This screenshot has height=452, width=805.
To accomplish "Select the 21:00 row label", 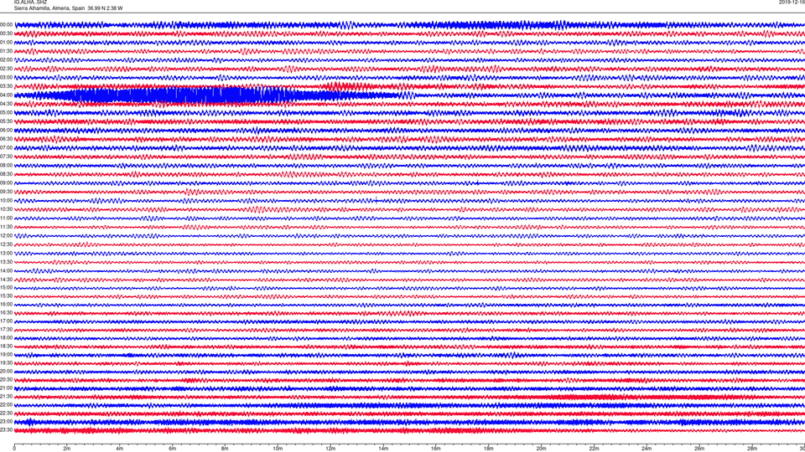I will tap(6, 388).
